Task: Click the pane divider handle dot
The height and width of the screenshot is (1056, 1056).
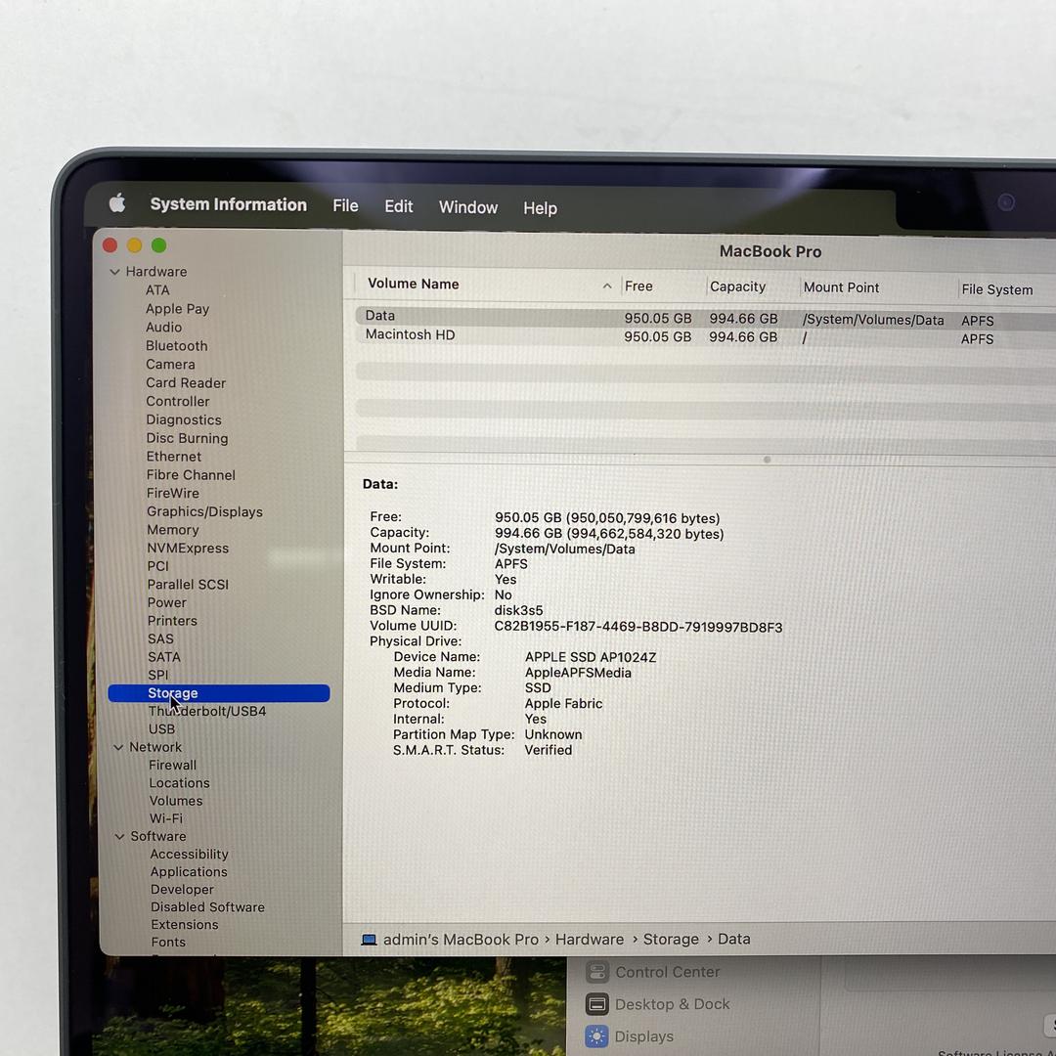Action: [767, 460]
